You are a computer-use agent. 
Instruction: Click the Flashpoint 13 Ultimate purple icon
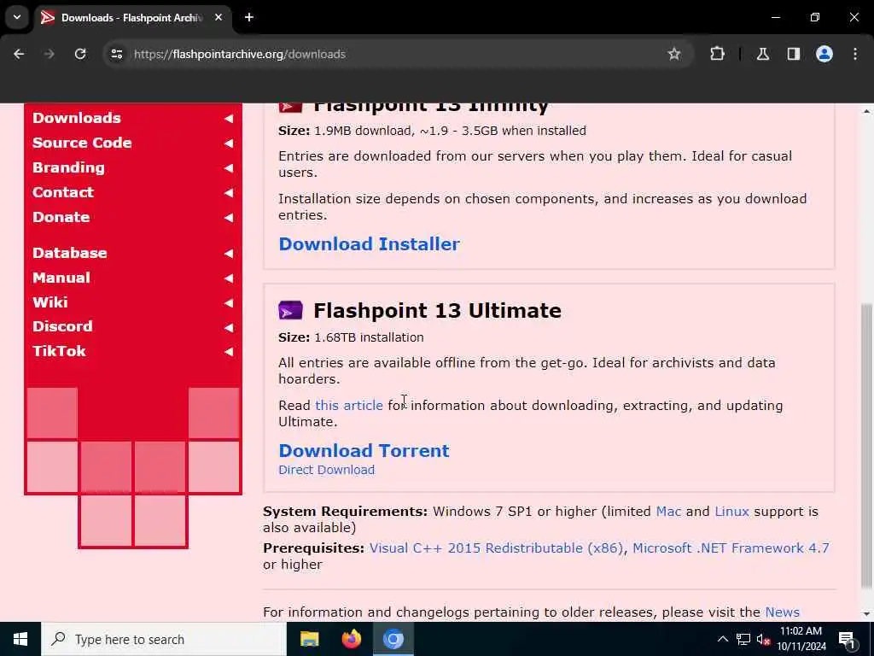tap(290, 310)
